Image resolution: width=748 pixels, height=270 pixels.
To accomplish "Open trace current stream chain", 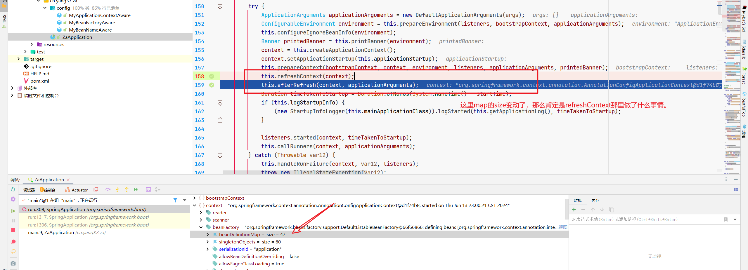I will pyautogui.click(x=158, y=189).
